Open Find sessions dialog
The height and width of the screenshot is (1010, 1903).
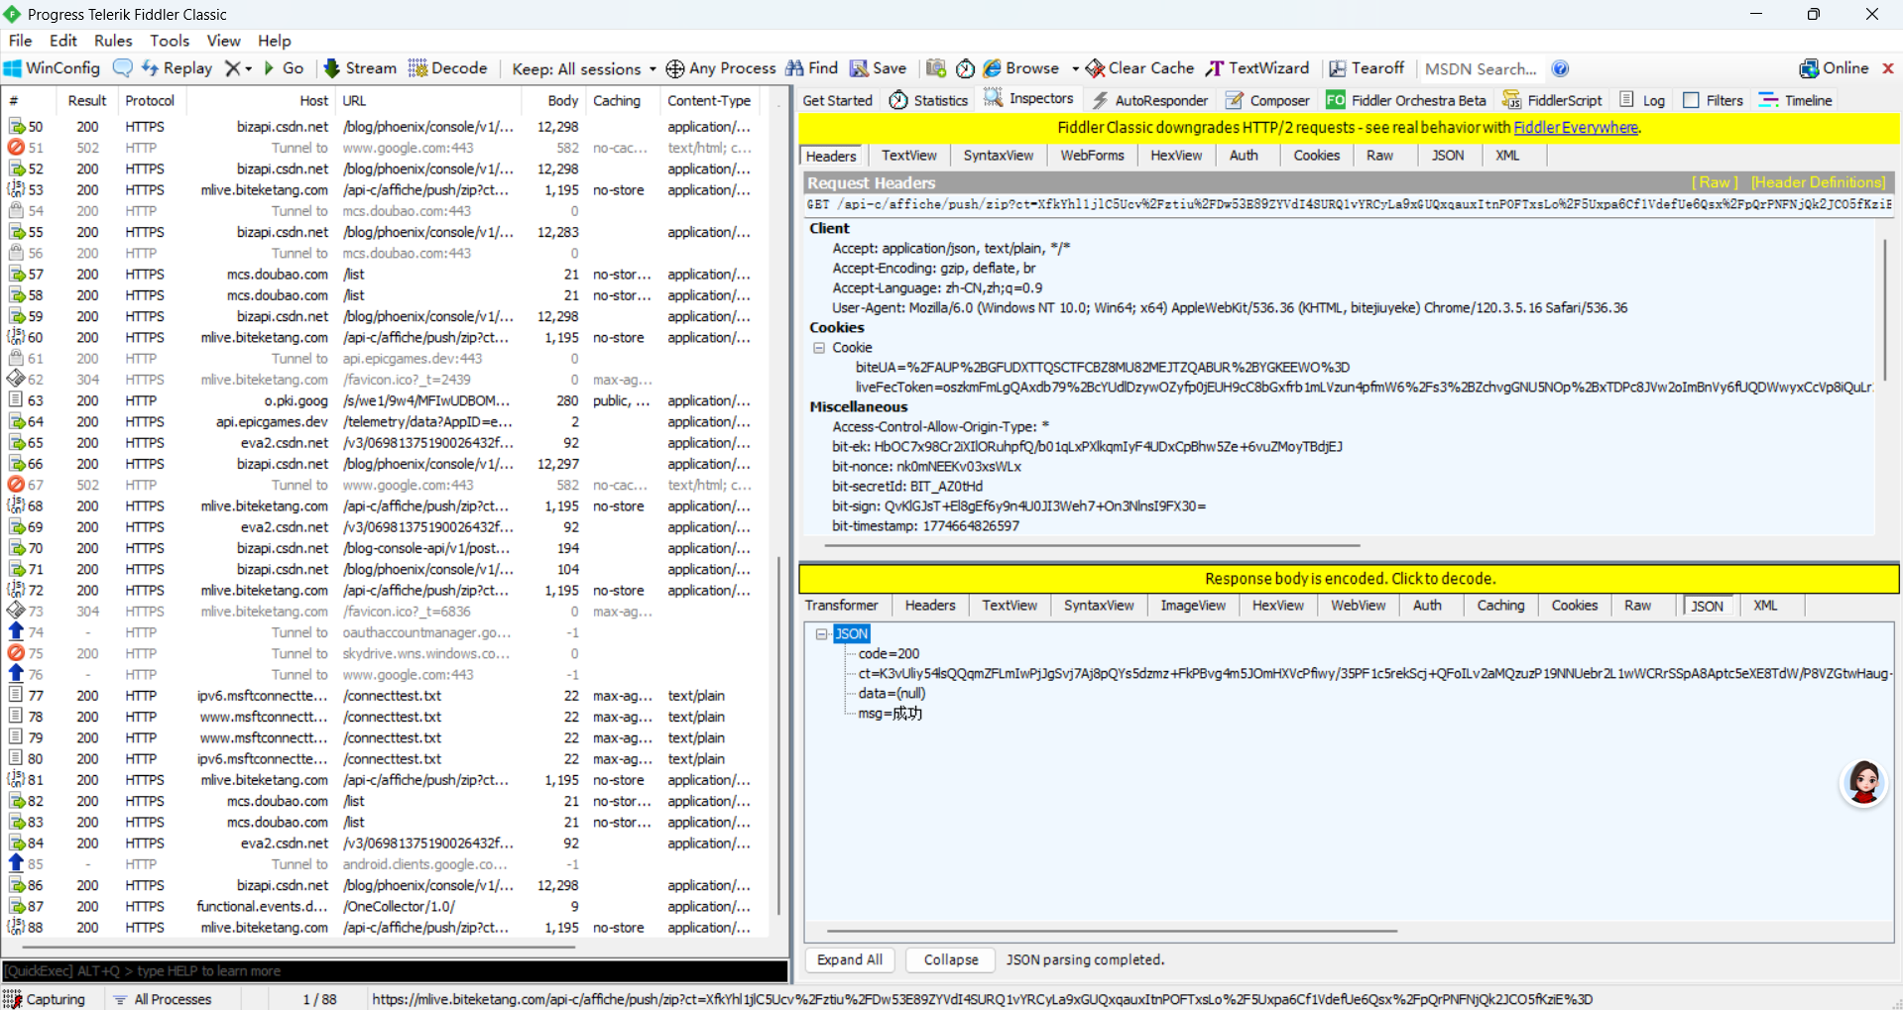click(x=811, y=68)
